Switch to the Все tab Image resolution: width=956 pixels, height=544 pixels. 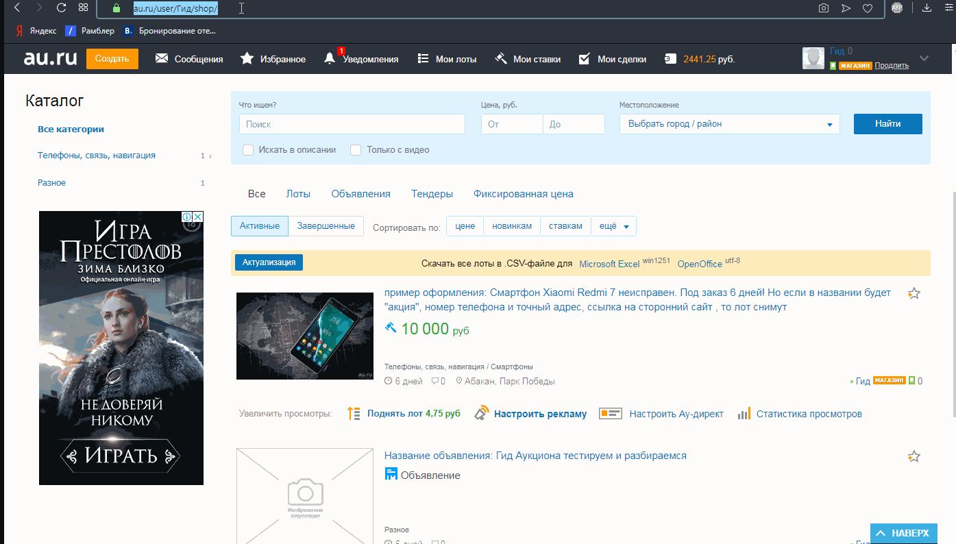tap(257, 194)
